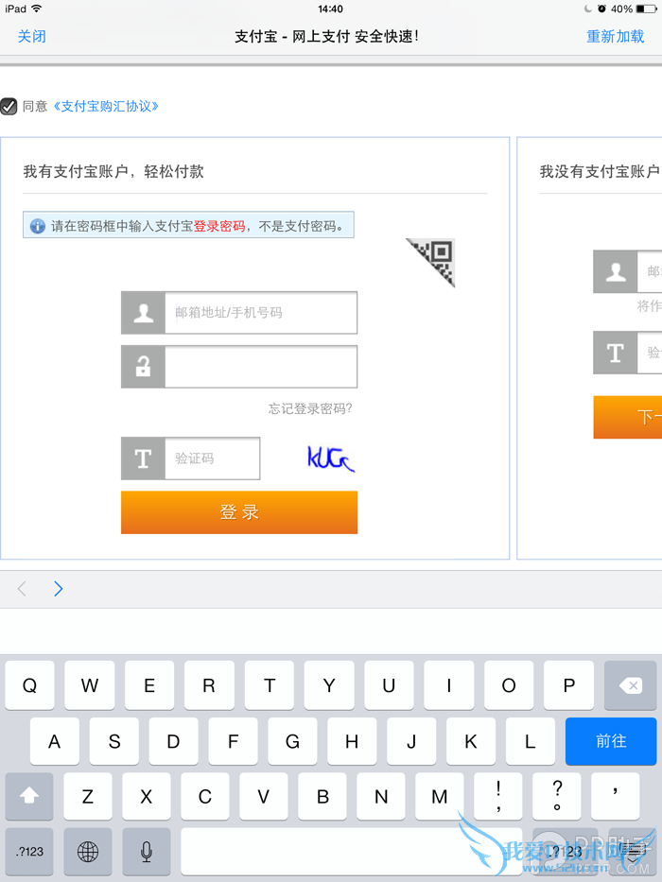662x882 pixels.
Task: Tap the .?123 key at left
Action: (x=29, y=852)
